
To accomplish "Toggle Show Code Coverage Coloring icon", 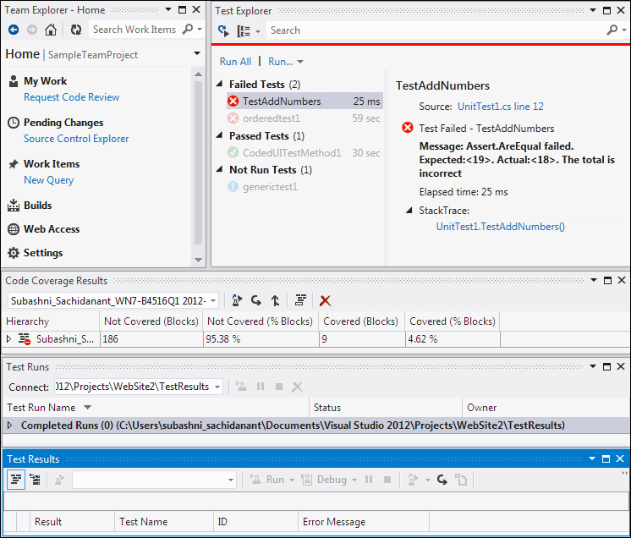I will click(x=300, y=300).
